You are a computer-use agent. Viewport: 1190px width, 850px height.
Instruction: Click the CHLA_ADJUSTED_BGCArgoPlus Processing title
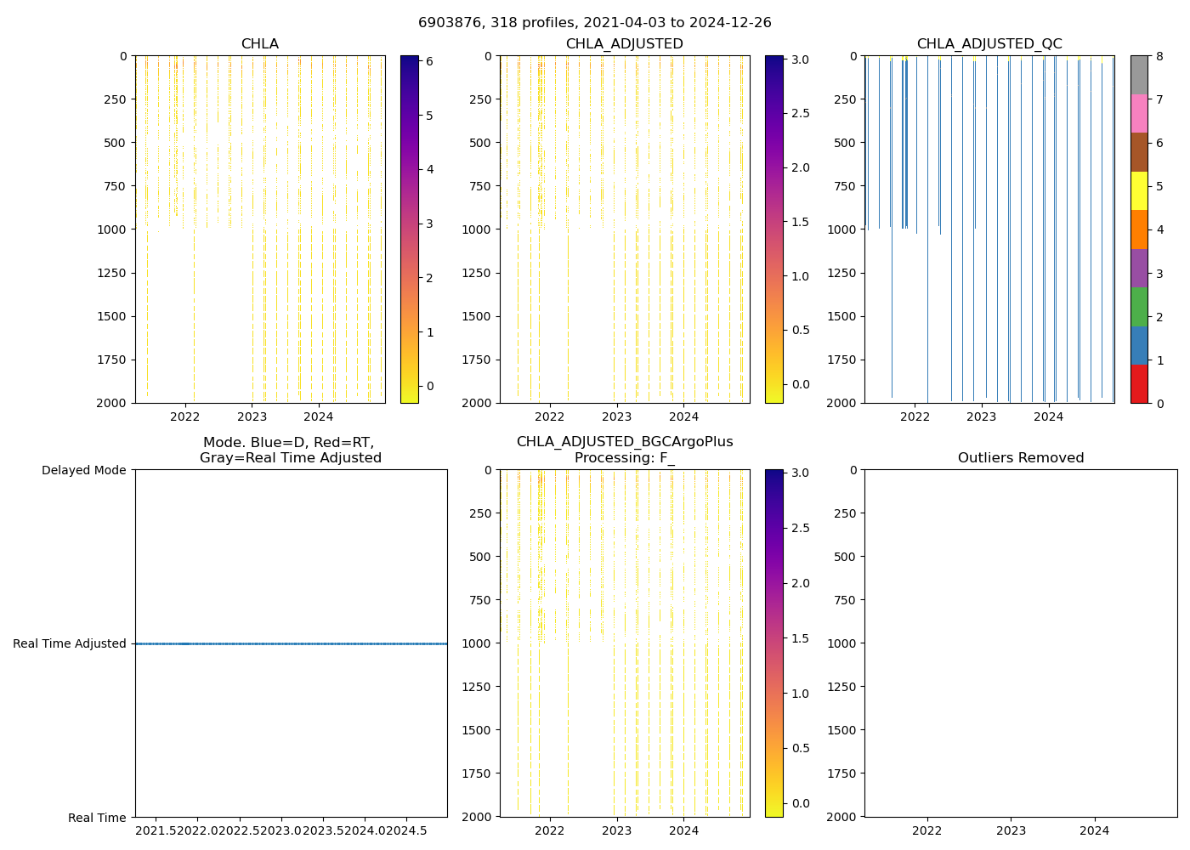[x=624, y=450]
